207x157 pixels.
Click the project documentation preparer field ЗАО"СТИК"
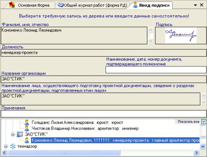tap(101, 99)
